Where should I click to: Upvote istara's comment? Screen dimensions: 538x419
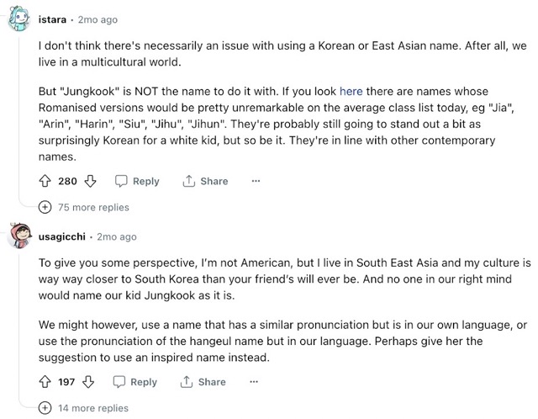(x=45, y=181)
